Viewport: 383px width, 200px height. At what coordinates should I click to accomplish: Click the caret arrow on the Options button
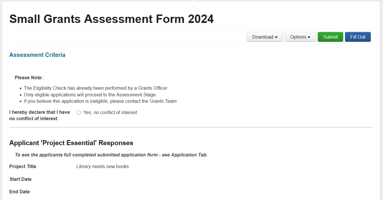[309, 37]
